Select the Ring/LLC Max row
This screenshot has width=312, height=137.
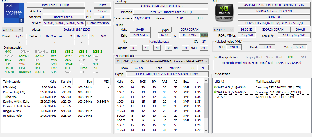click(x=56, y=111)
